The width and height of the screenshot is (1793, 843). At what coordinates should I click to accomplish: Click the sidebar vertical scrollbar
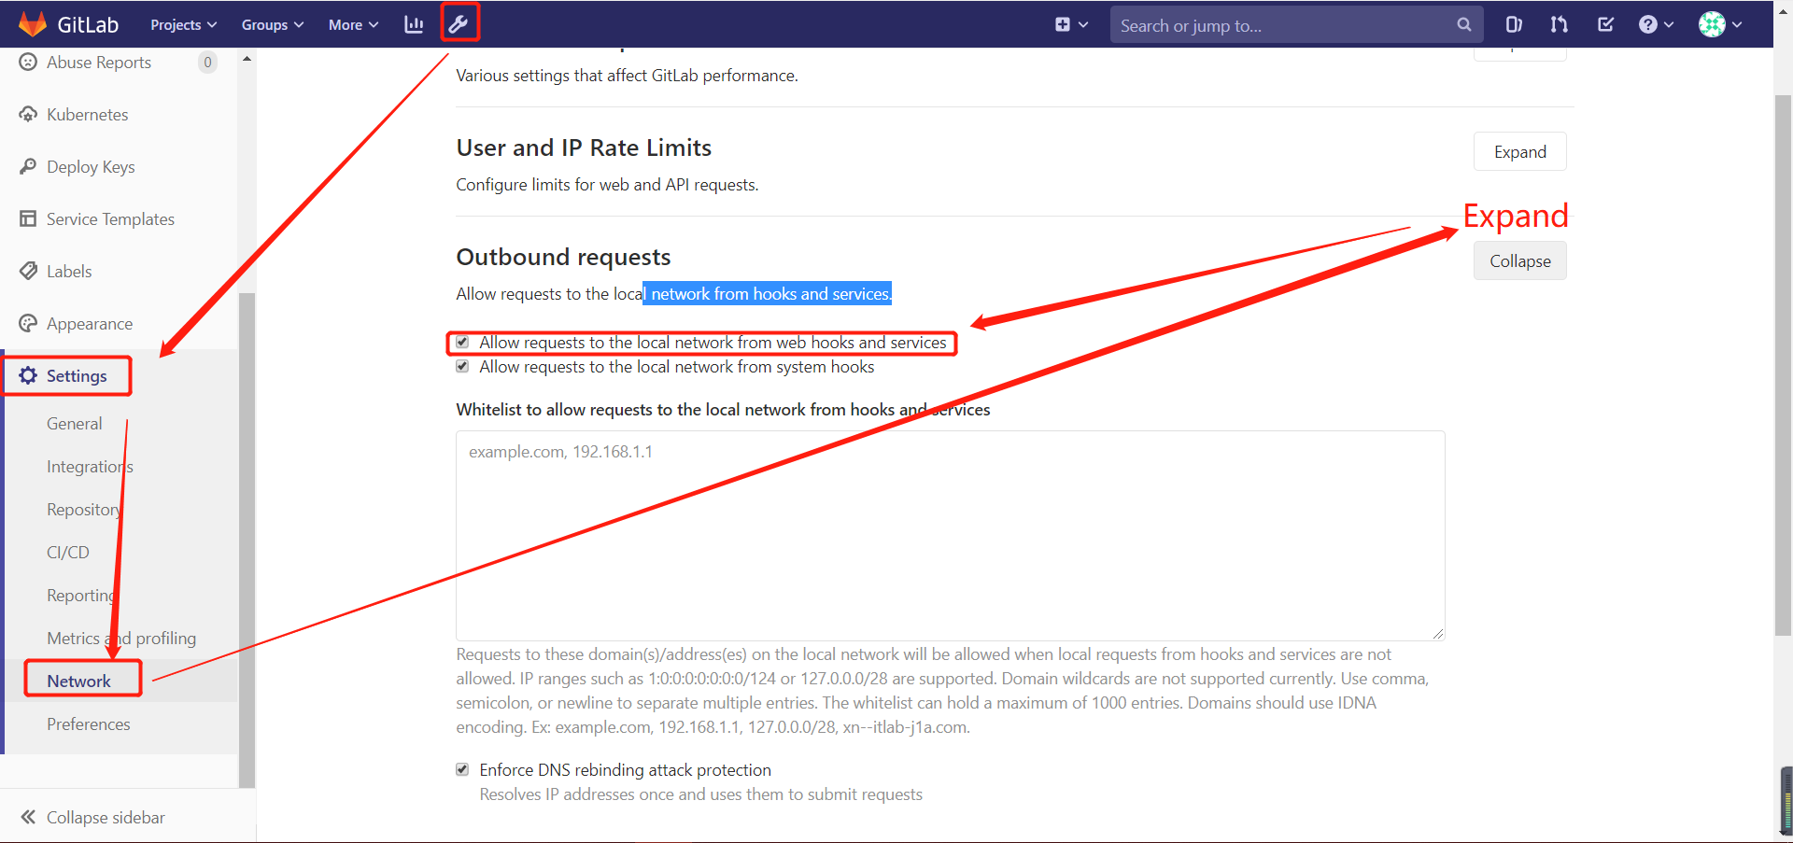coord(247,540)
